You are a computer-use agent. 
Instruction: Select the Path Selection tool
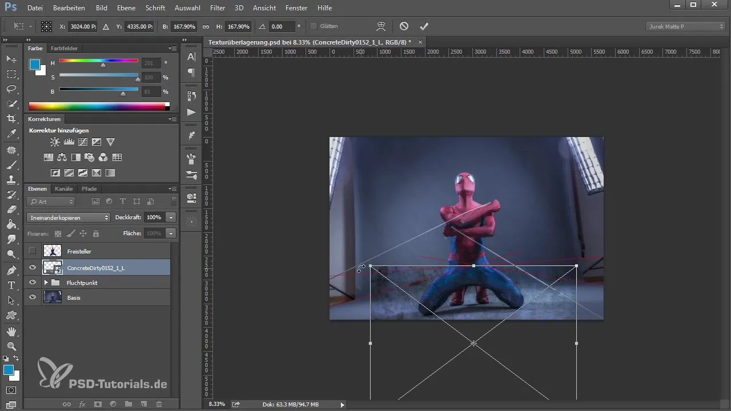tap(11, 300)
